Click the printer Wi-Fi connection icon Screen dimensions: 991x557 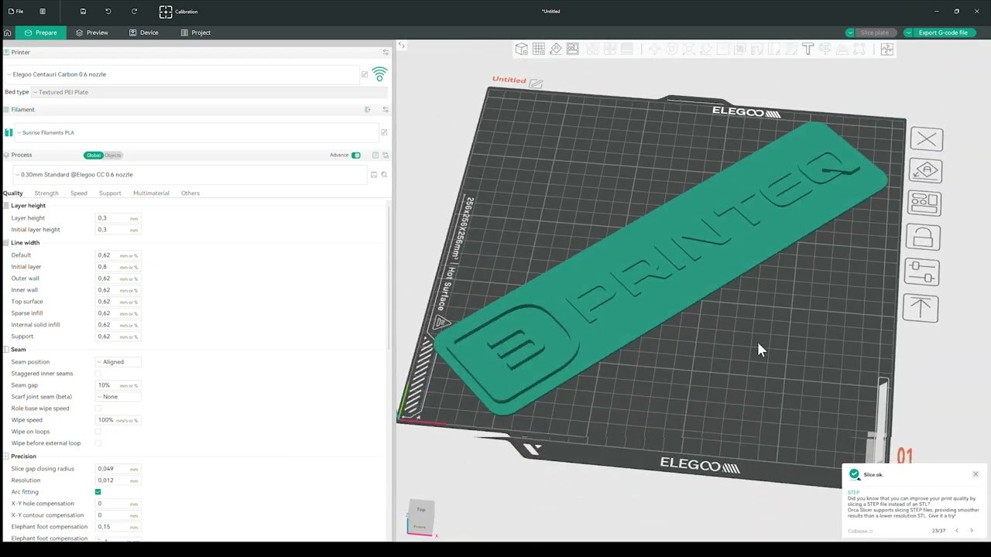click(x=379, y=74)
